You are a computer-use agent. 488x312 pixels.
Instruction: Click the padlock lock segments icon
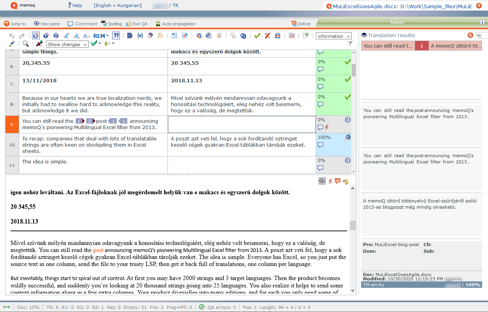[278, 36]
